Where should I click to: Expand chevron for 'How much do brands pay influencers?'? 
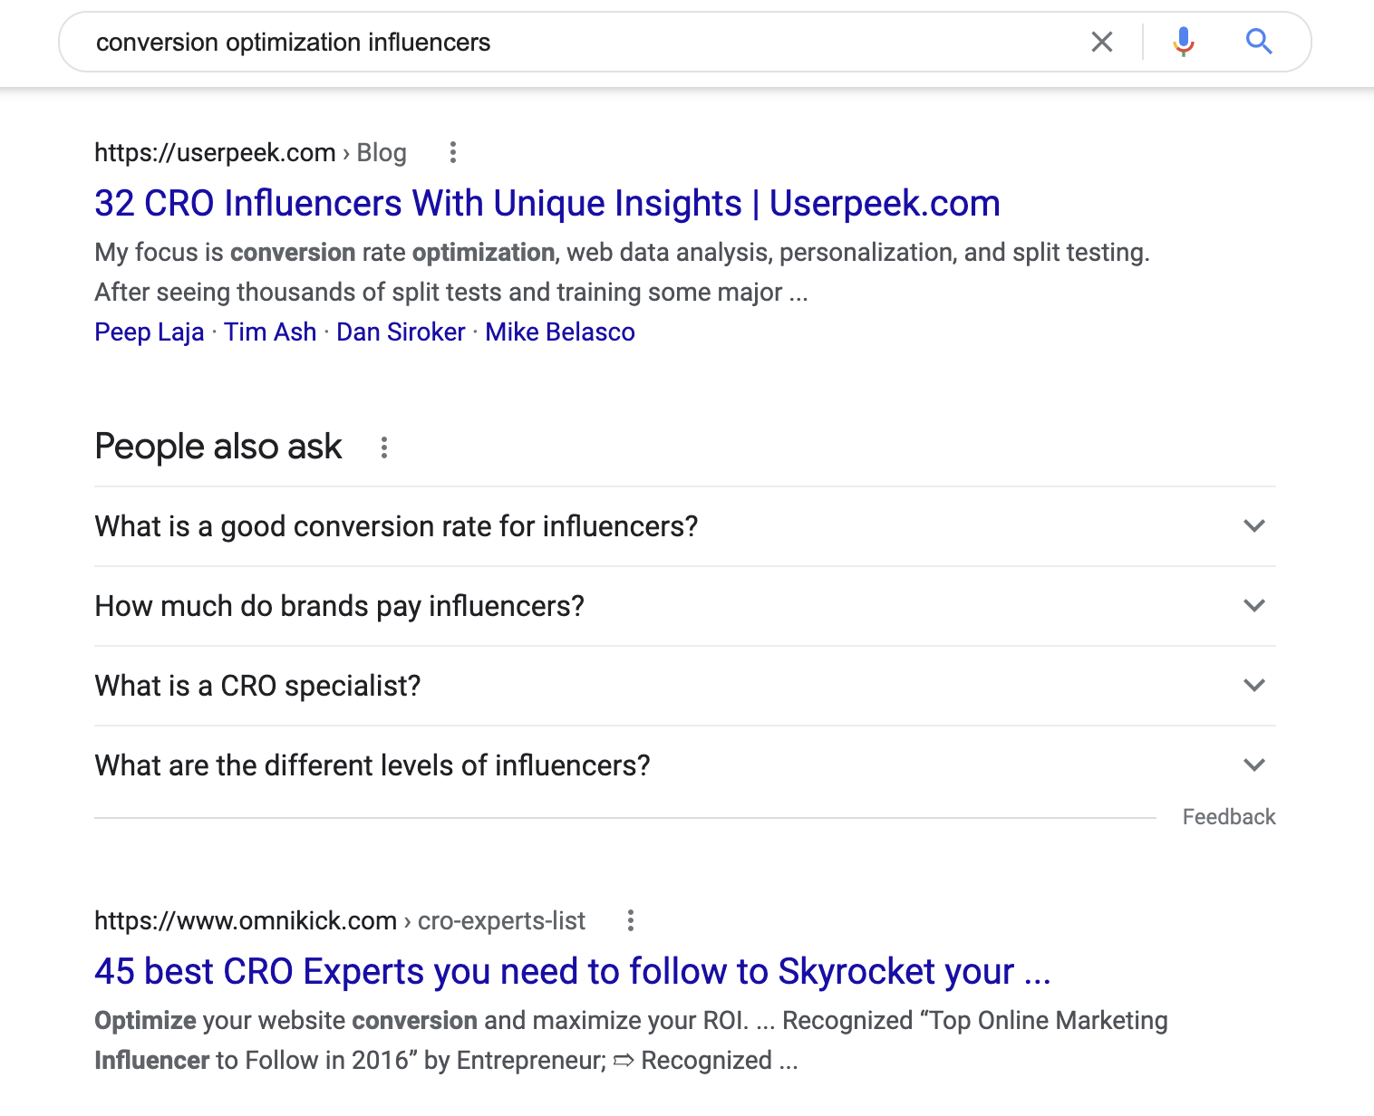(1254, 605)
